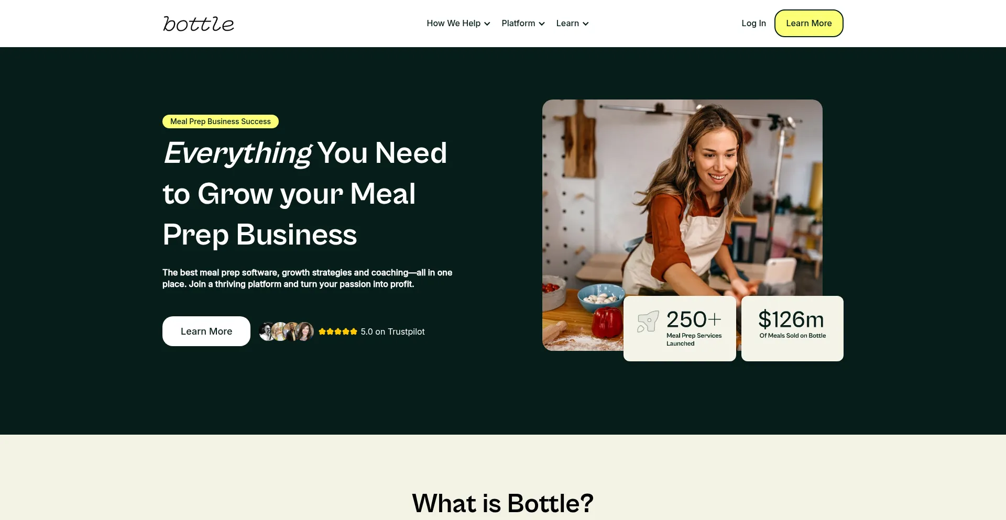Click the Trustpilot five-star rating icons
Image resolution: width=1006 pixels, height=520 pixels.
338,331
